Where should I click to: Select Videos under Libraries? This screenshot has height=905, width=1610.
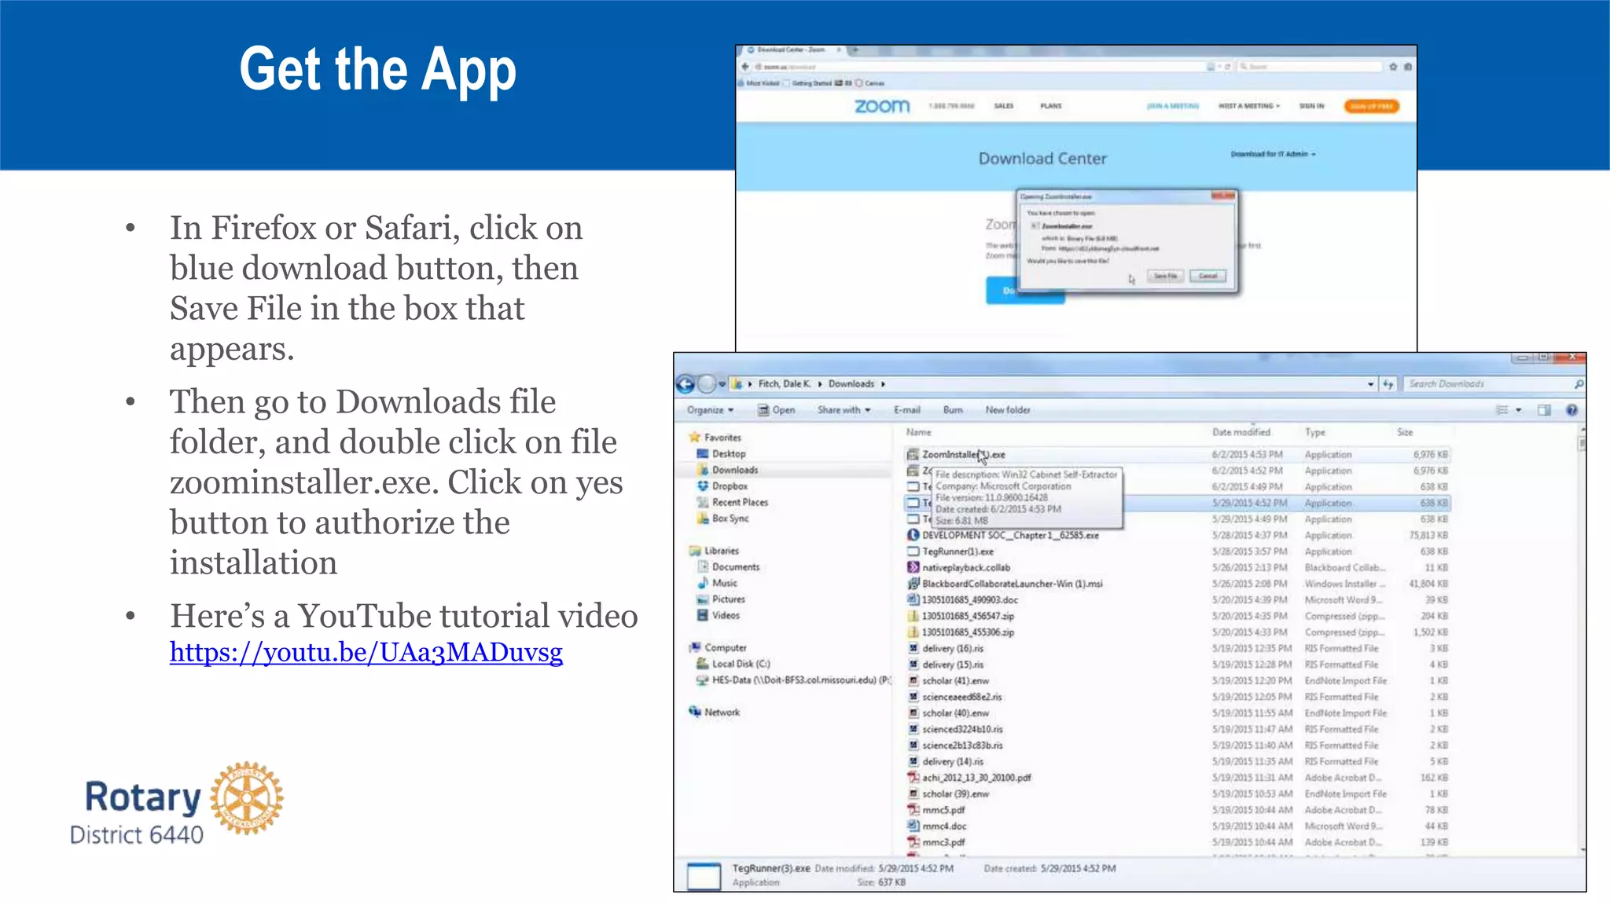(x=719, y=615)
